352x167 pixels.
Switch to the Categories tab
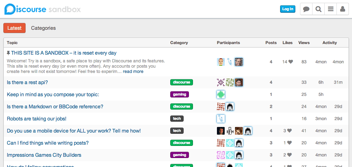(43, 28)
